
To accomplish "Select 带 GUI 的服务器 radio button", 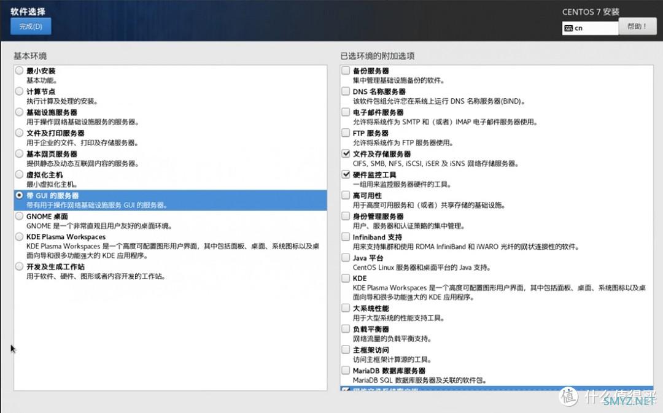I will coord(19,195).
